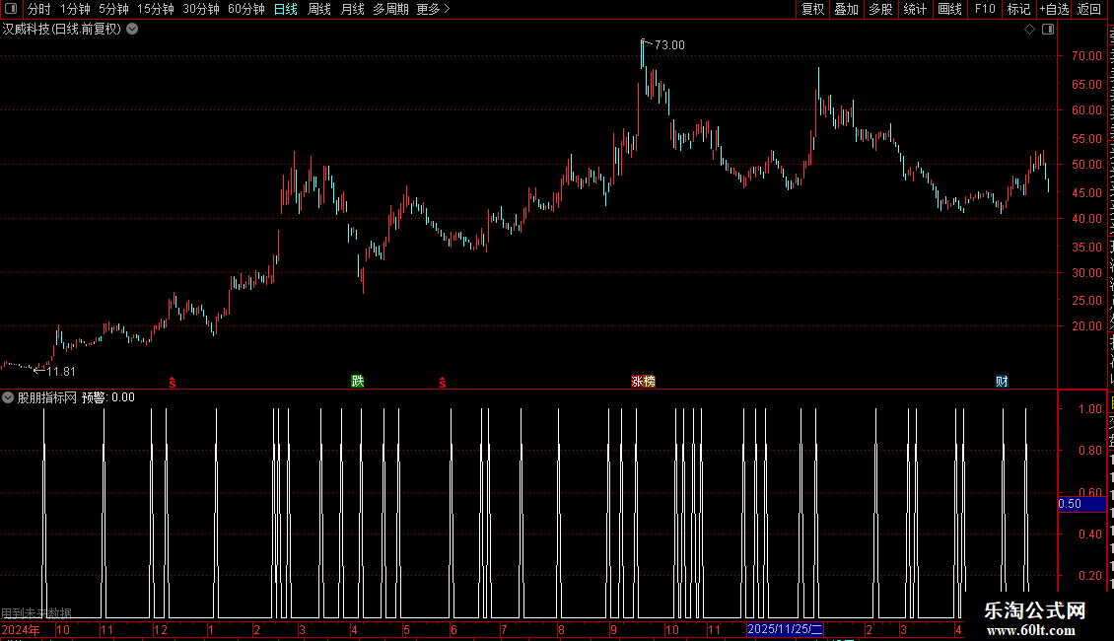Click the red S marker near June

click(442, 383)
